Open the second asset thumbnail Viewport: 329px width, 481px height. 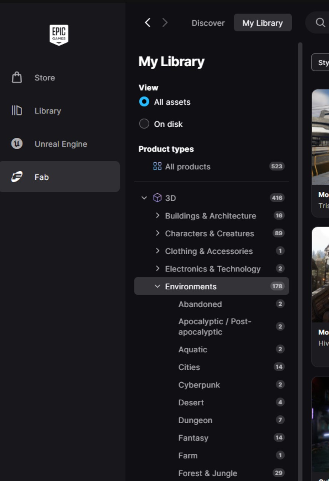[x=320, y=274]
